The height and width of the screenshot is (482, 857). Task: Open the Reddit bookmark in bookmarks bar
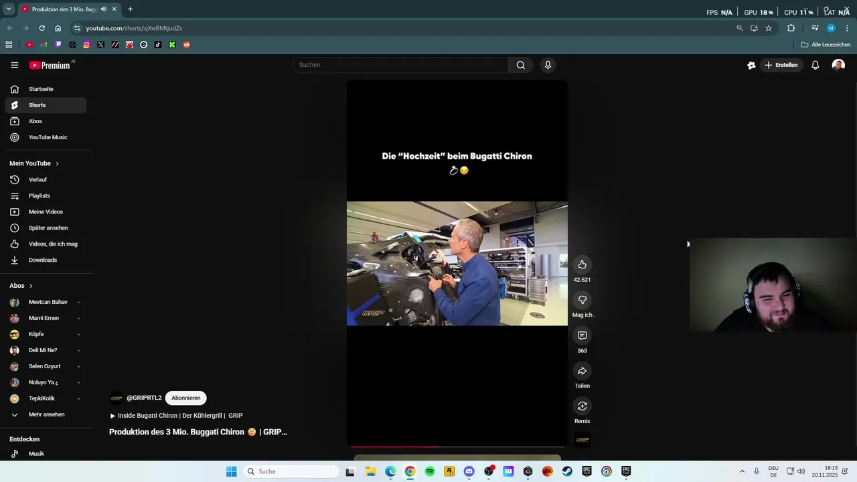tap(187, 45)
